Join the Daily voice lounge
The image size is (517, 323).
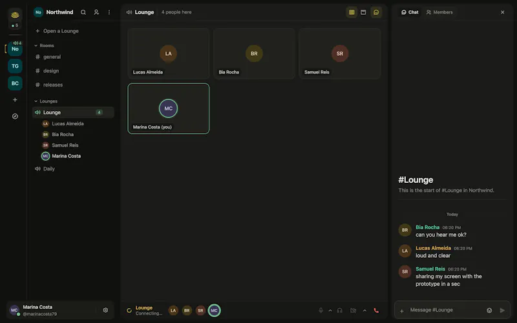[73, 169]
